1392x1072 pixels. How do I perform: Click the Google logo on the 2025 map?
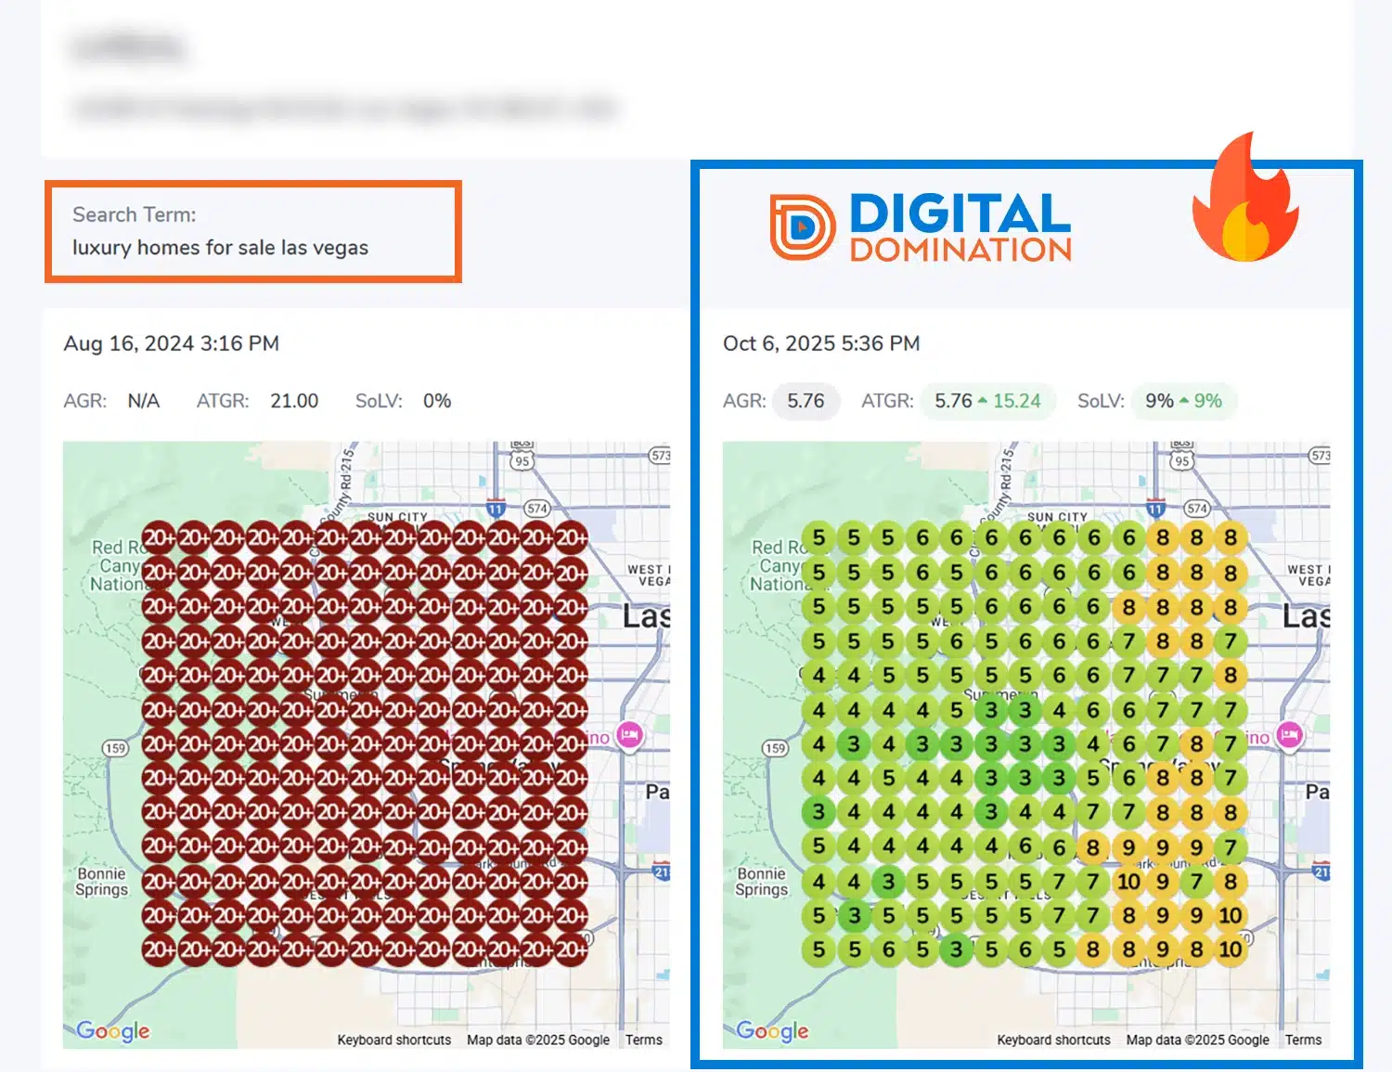(x=772, y=1030)
